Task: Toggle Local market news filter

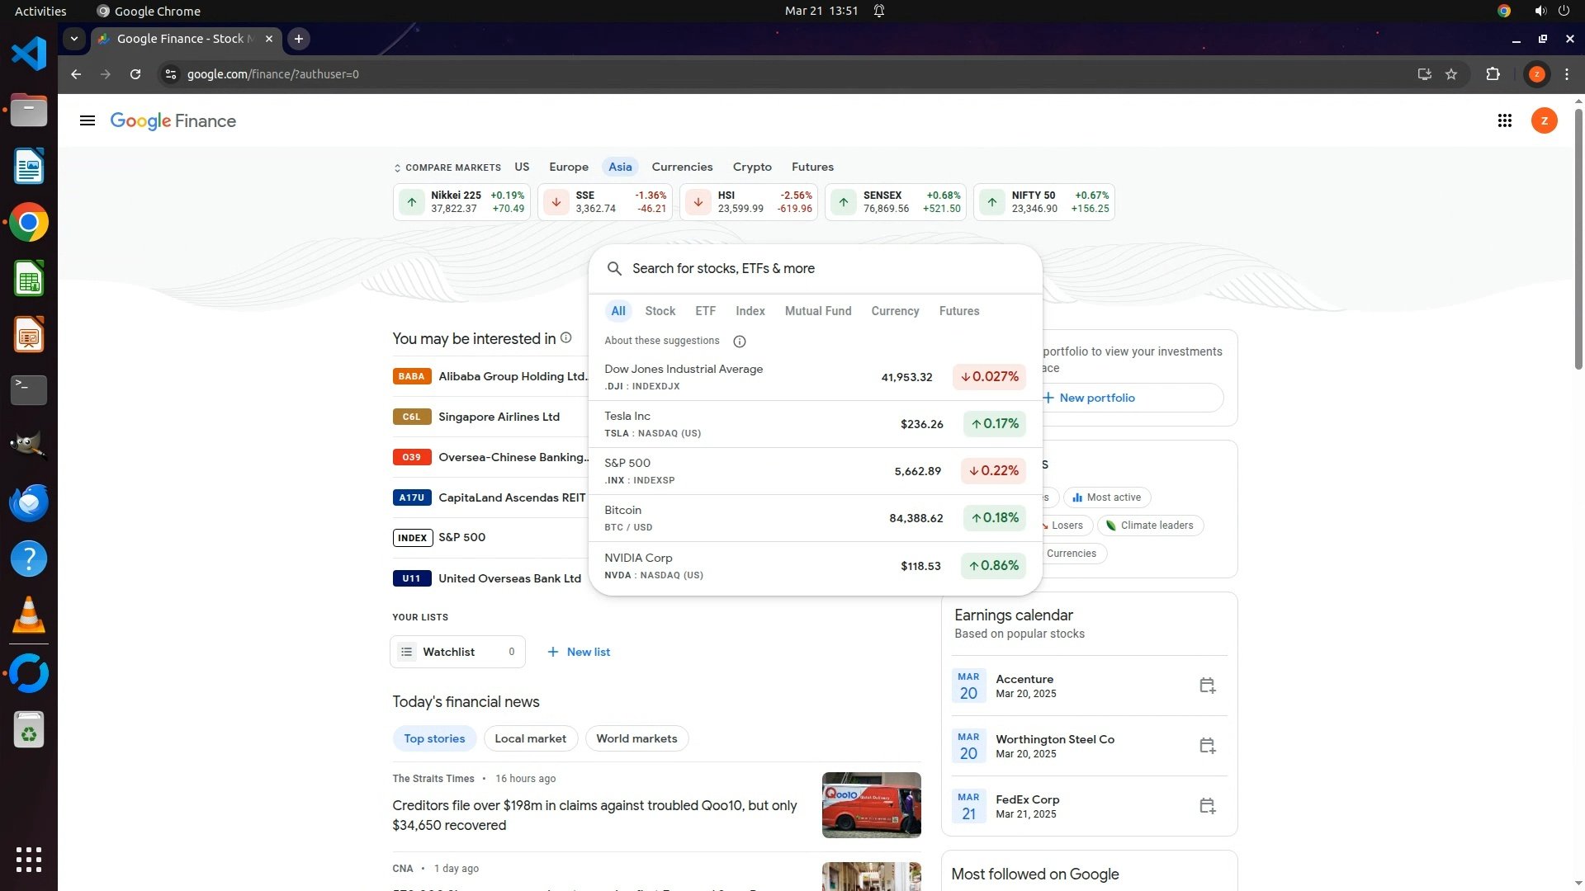Action: pos(530,738)
